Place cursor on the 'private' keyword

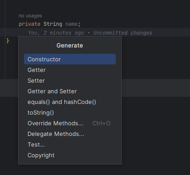coord(29,24)
